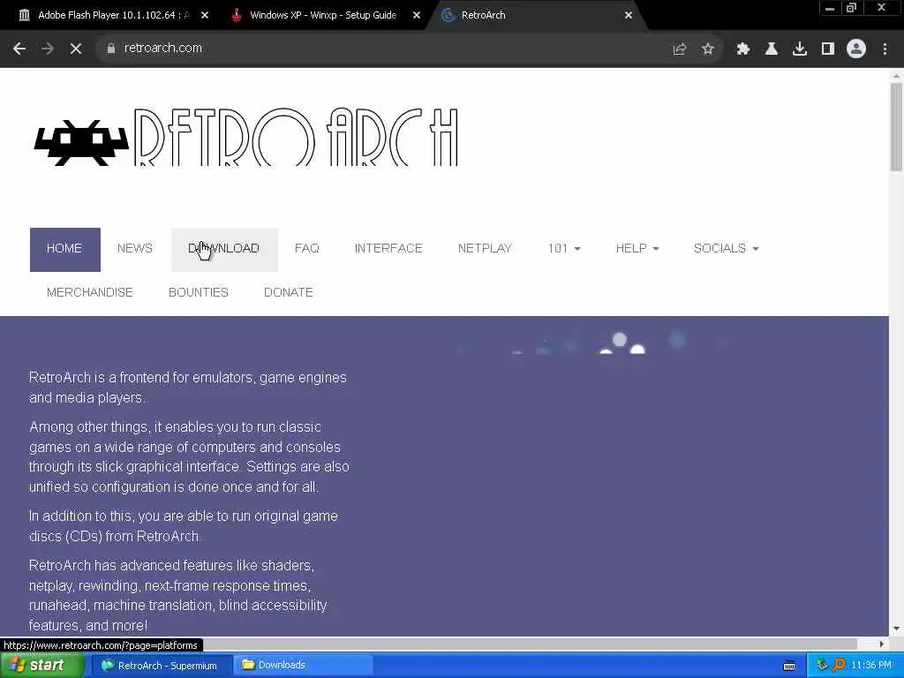Close the Adobe Flash Player tab
The image size is (904, 678).
205,15
